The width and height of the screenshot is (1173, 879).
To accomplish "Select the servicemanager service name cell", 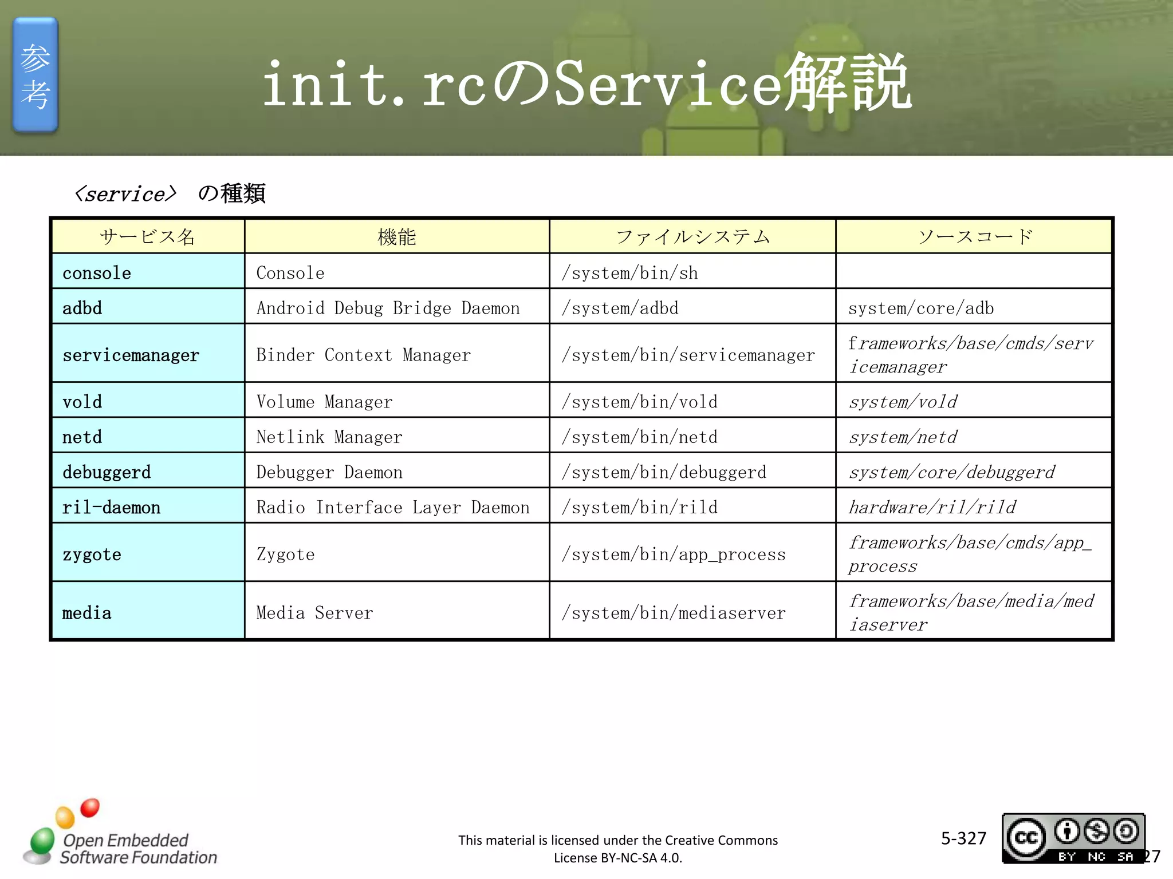I will 148,353.
